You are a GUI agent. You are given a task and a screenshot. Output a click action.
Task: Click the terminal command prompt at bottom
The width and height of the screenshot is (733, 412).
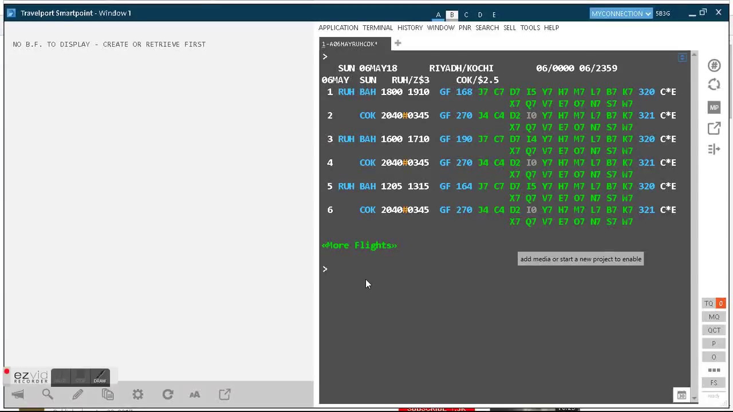pos(325,269)
